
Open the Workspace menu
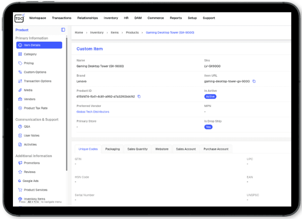pos(38,18)
